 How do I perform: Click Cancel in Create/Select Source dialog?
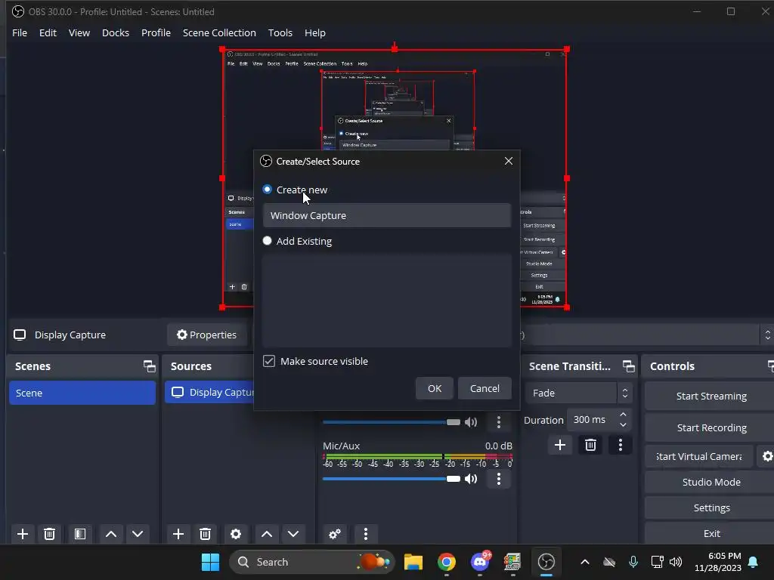(x=485, y=388)
